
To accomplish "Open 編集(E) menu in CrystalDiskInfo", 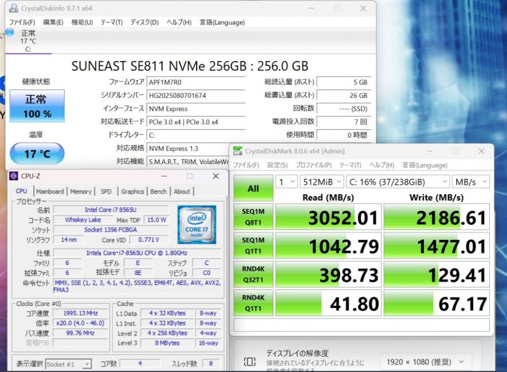I will point(53,22).
